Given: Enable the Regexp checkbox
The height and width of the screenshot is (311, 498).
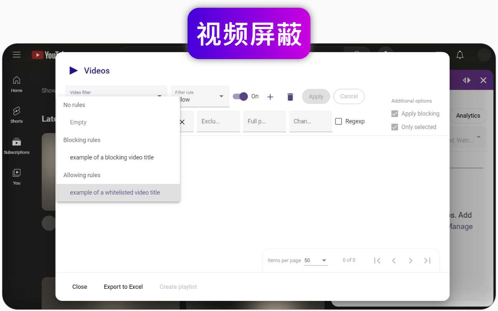Looking at the screenshot, I should coord(338,121).
